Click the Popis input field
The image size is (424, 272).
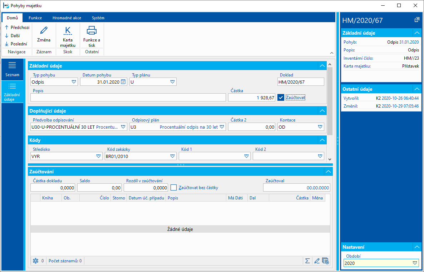[x=128, y=98]
